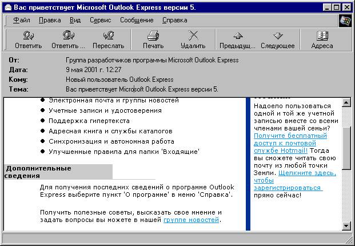Click sidebar text 'Надоело пользоваться одной и той же учетной'
This screenshot has width=355, height=246.
click(x=294, y=109)
